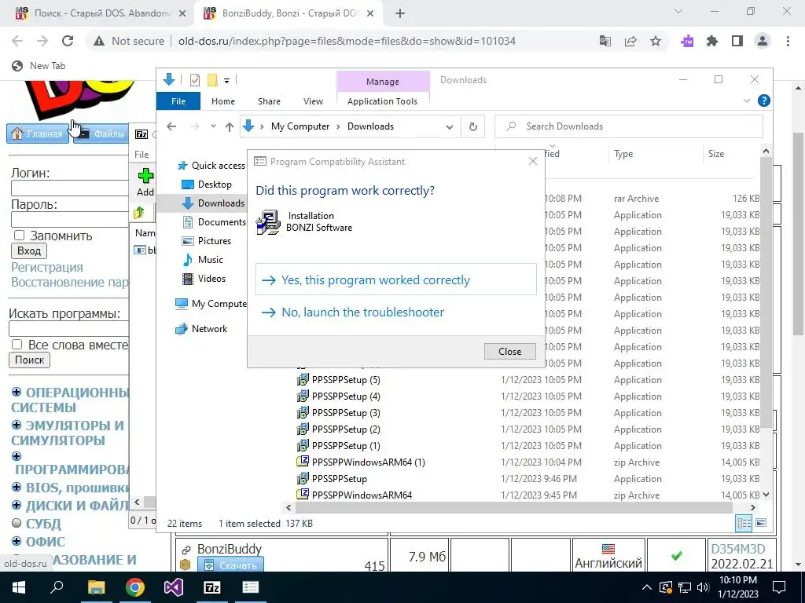The width and height of the screenshot is (805, 603).
Task: Click the 7-Zip Add button
Action: [145, 182]
